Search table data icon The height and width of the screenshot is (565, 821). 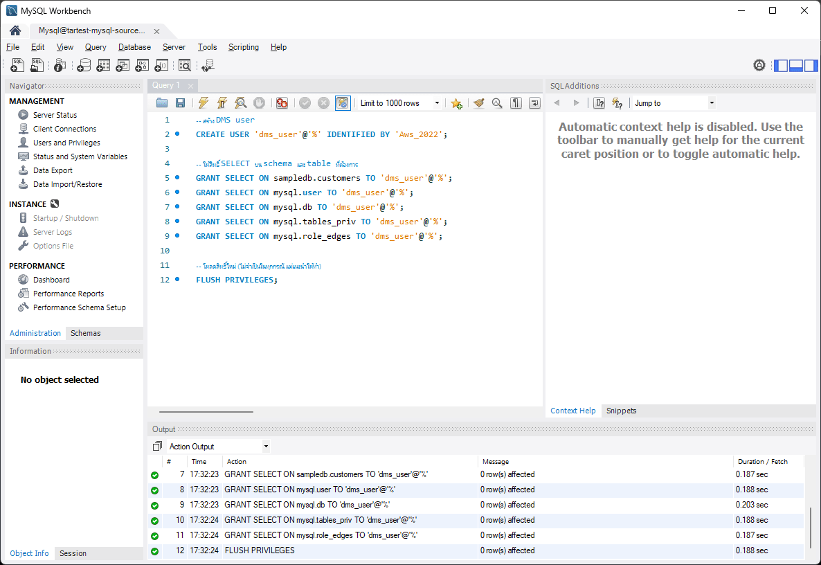pyautogui.click(x=184, y=65)
